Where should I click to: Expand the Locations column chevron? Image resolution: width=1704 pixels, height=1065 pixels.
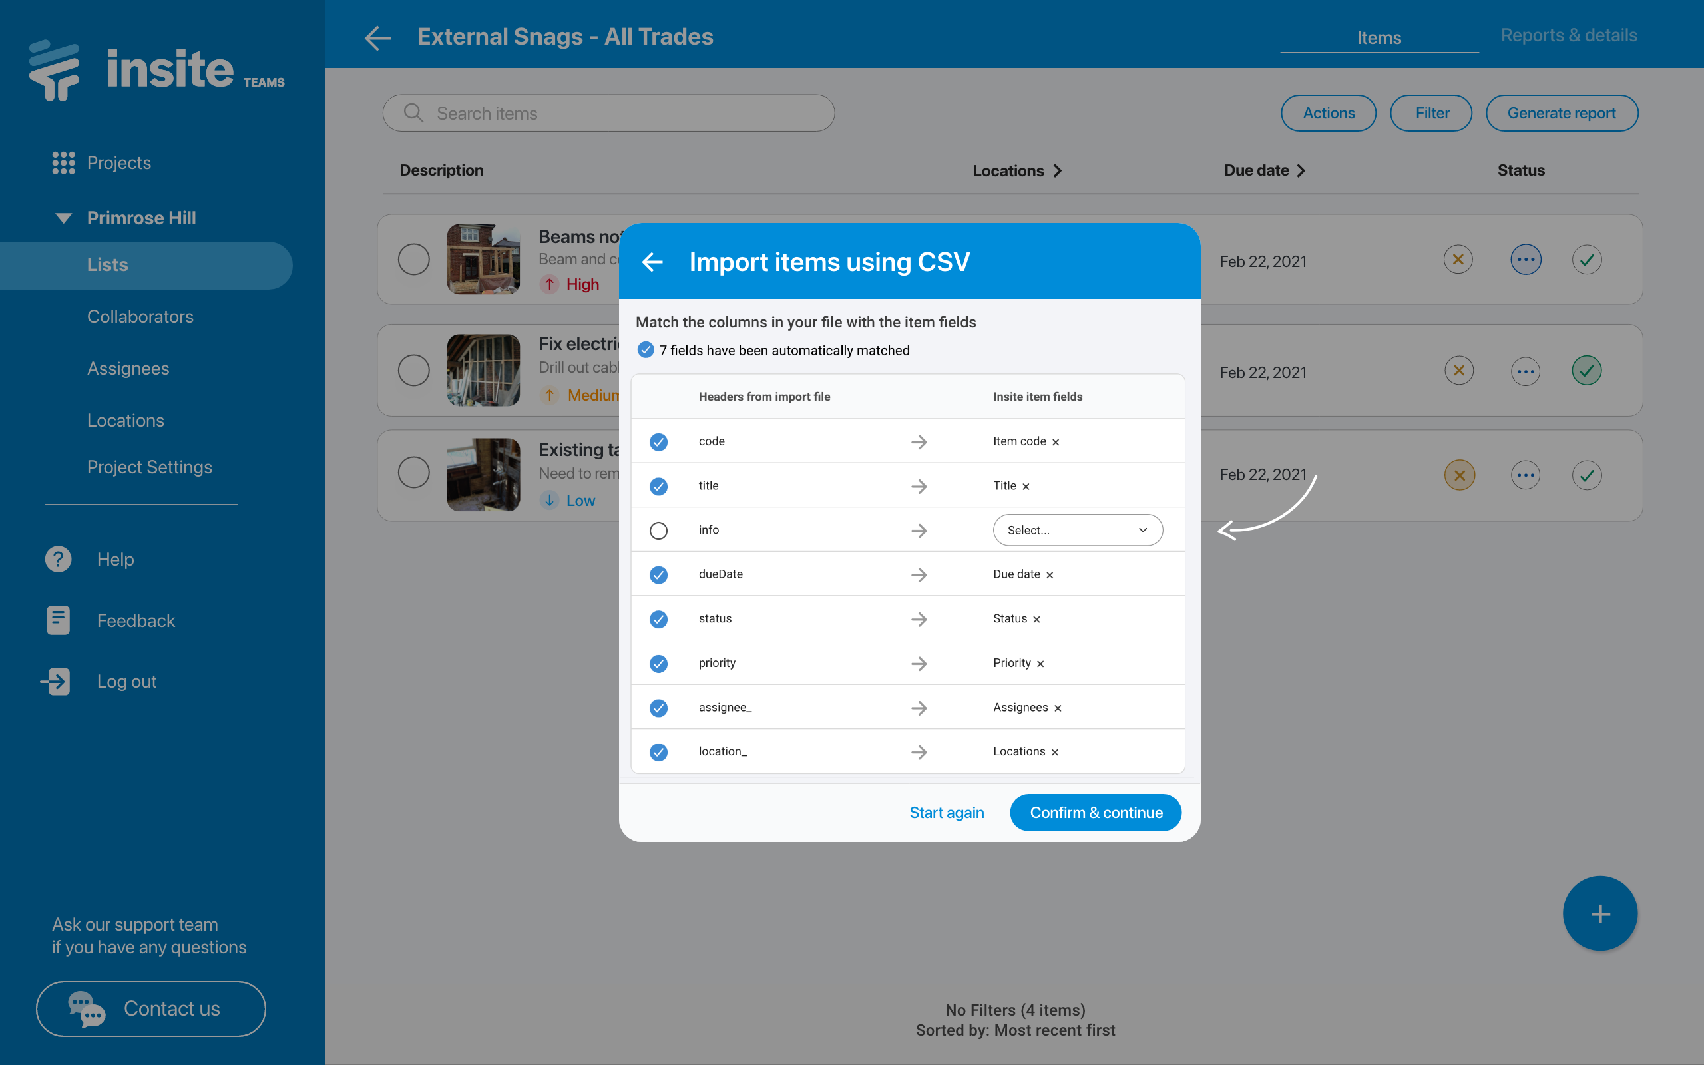tap(1058, 171)
